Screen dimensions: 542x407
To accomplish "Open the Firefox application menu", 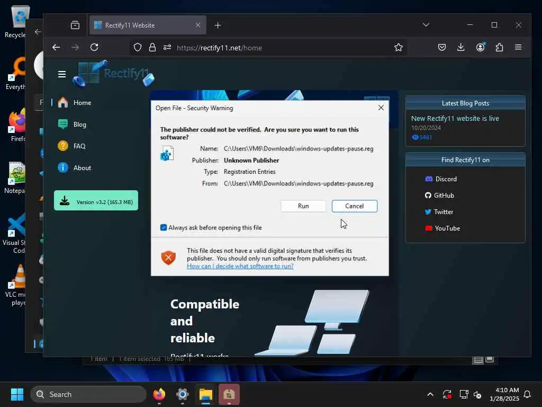I will click(518, 47).
